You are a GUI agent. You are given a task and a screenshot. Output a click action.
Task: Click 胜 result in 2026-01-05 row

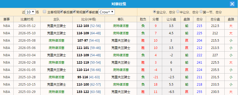click(x=143, y=70)
